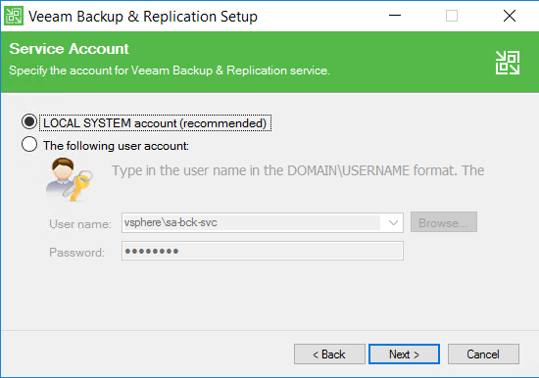Click 'Type in the user name' hint text
539x378 pixels.
298,170
